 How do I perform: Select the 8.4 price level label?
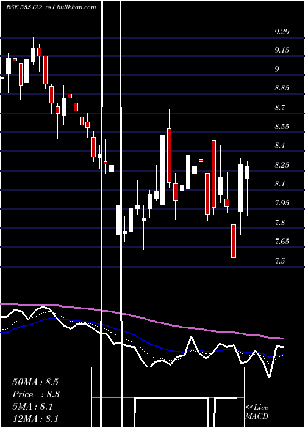click(x=281, y=146)
